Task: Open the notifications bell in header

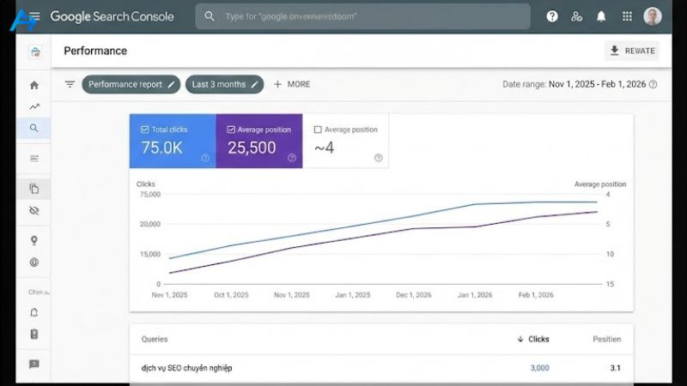Action: click(601, 16)
